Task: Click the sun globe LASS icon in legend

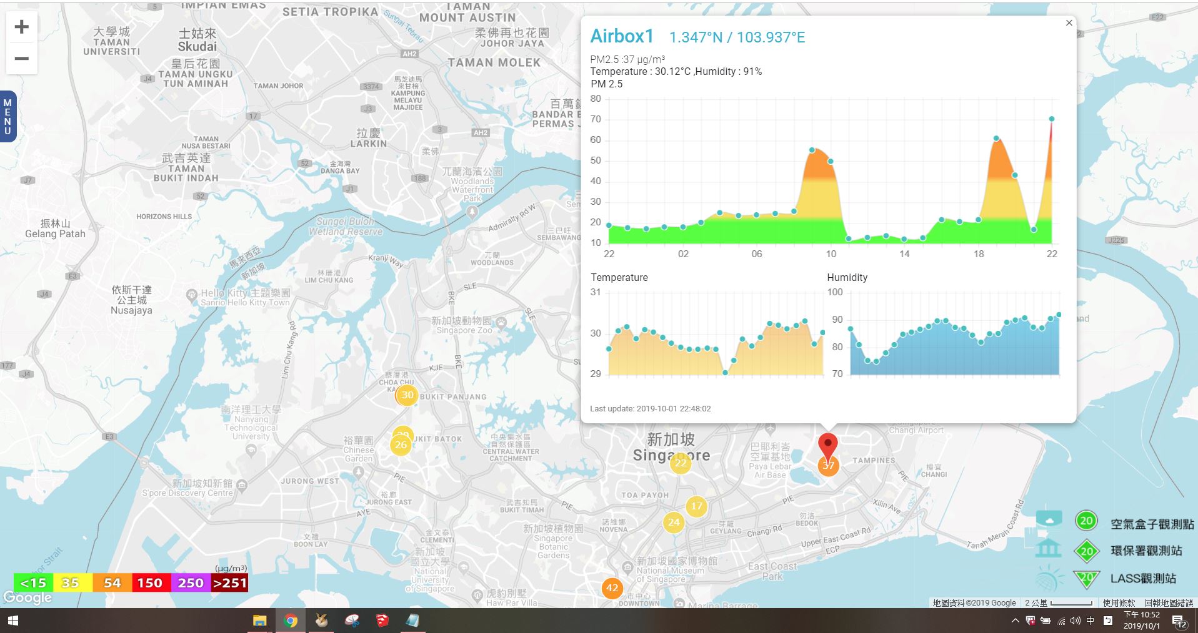Action: [1049, 579]
